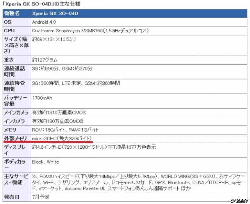Select the メモリ row label
Viewport: 250px width, 204px height.
(10, 130)
